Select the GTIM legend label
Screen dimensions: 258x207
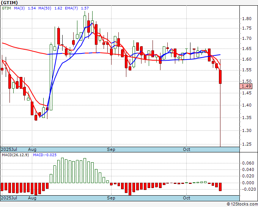point(6,8)
